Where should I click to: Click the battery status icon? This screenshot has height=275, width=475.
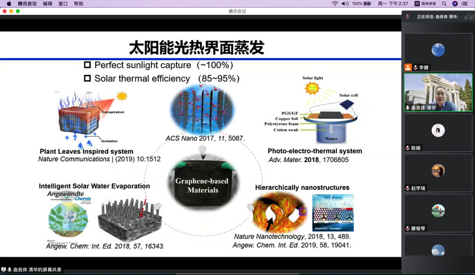click(366, 4)
